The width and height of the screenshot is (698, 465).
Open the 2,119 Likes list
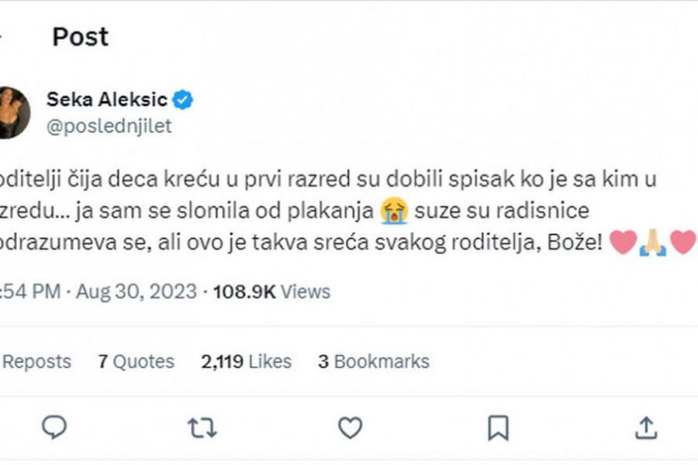click(246, 361)
